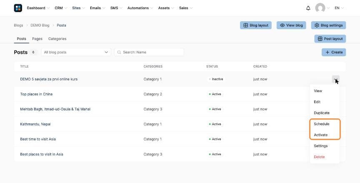Image resolution: width=360 pixels, height=183 pixels.
Task: Expand the Sales menu
Action: coord(186,8)
